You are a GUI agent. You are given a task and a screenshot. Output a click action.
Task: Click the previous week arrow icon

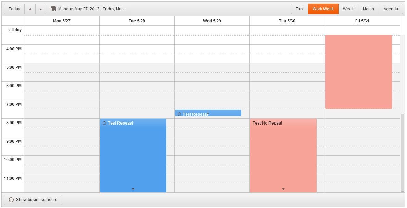[30, 9]
